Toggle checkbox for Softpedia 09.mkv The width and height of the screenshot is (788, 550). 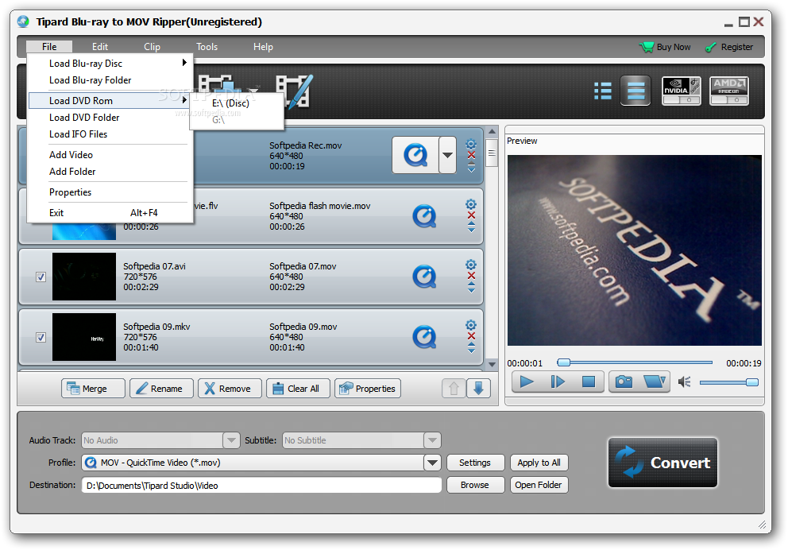(41, 337)
